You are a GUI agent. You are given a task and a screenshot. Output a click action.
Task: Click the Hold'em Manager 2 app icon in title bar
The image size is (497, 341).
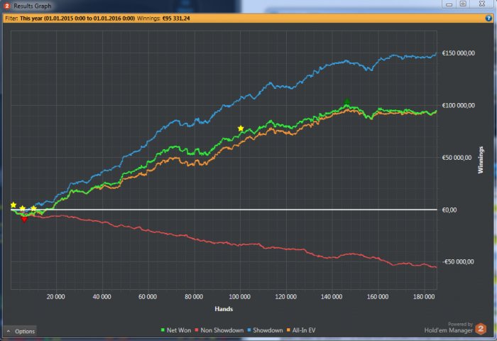coord(6,6)
